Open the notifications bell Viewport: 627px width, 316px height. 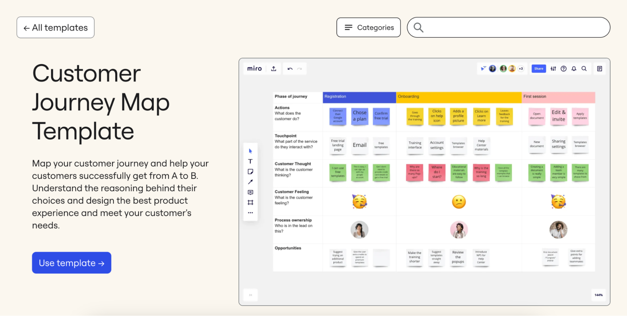(574, 69)
